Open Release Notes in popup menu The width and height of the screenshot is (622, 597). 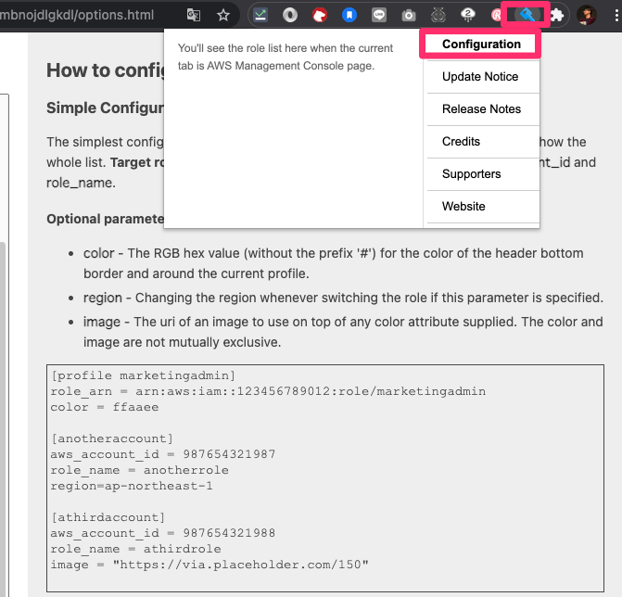tap(483, 109)
